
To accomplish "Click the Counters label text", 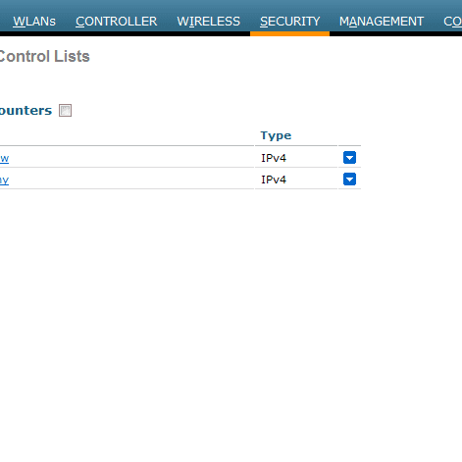I will (x=26, y=111).
